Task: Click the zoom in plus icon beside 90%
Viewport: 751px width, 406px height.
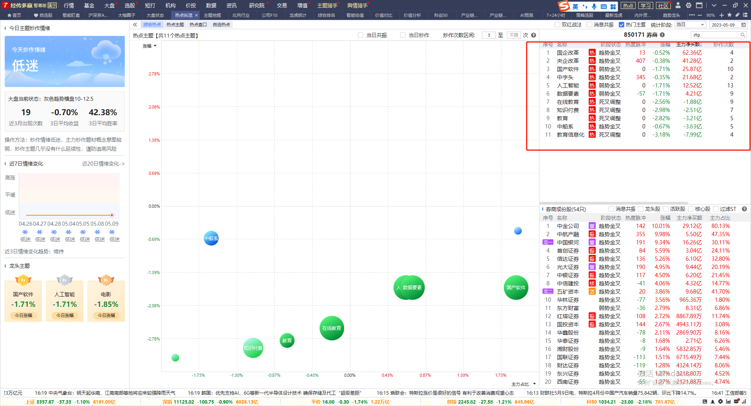Action: click(x=722, y=15)
